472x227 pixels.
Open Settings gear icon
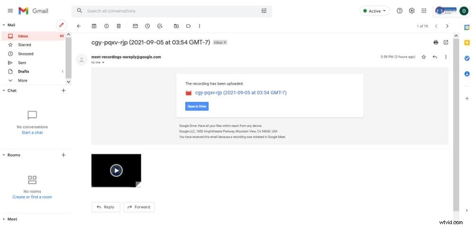click(412, 11)
